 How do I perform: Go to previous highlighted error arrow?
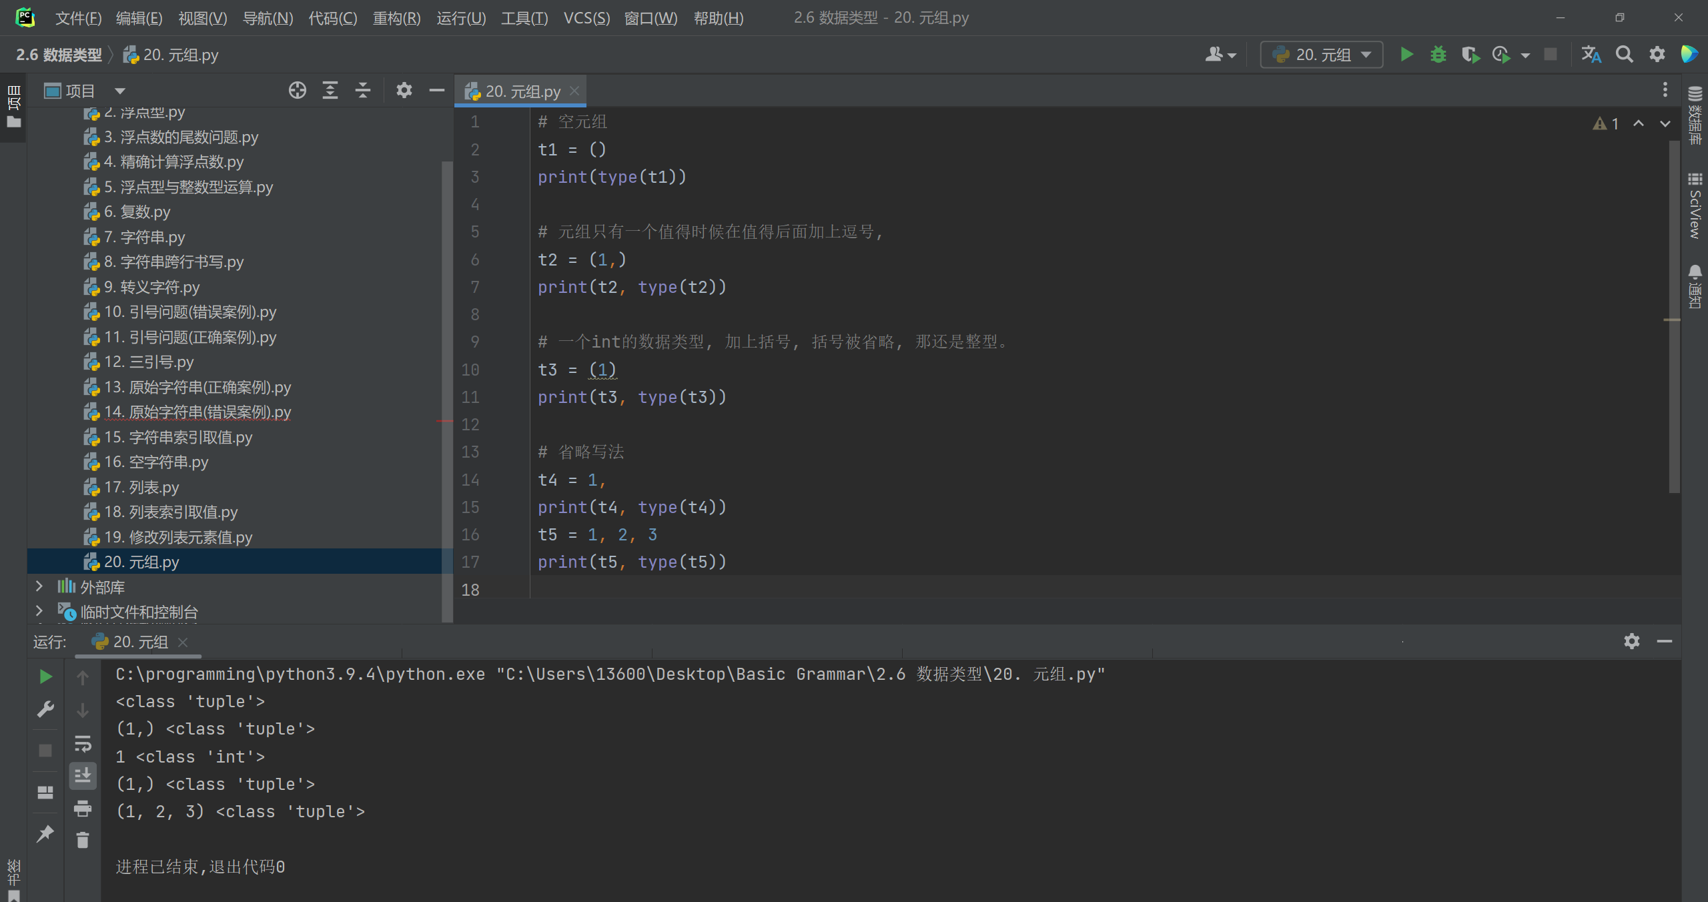1639,123
